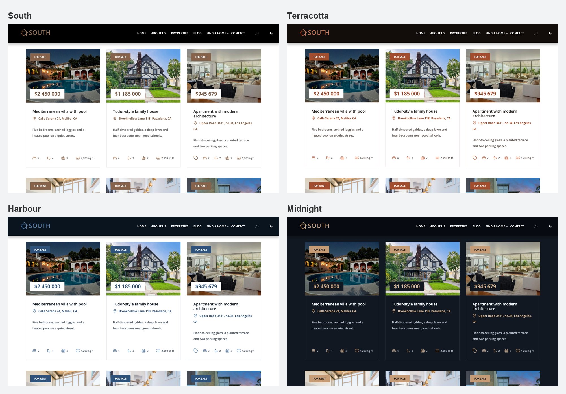566x394 pixels.
Task: Click Calle Serena 24 address in Midnight theme
Action: 337,311
